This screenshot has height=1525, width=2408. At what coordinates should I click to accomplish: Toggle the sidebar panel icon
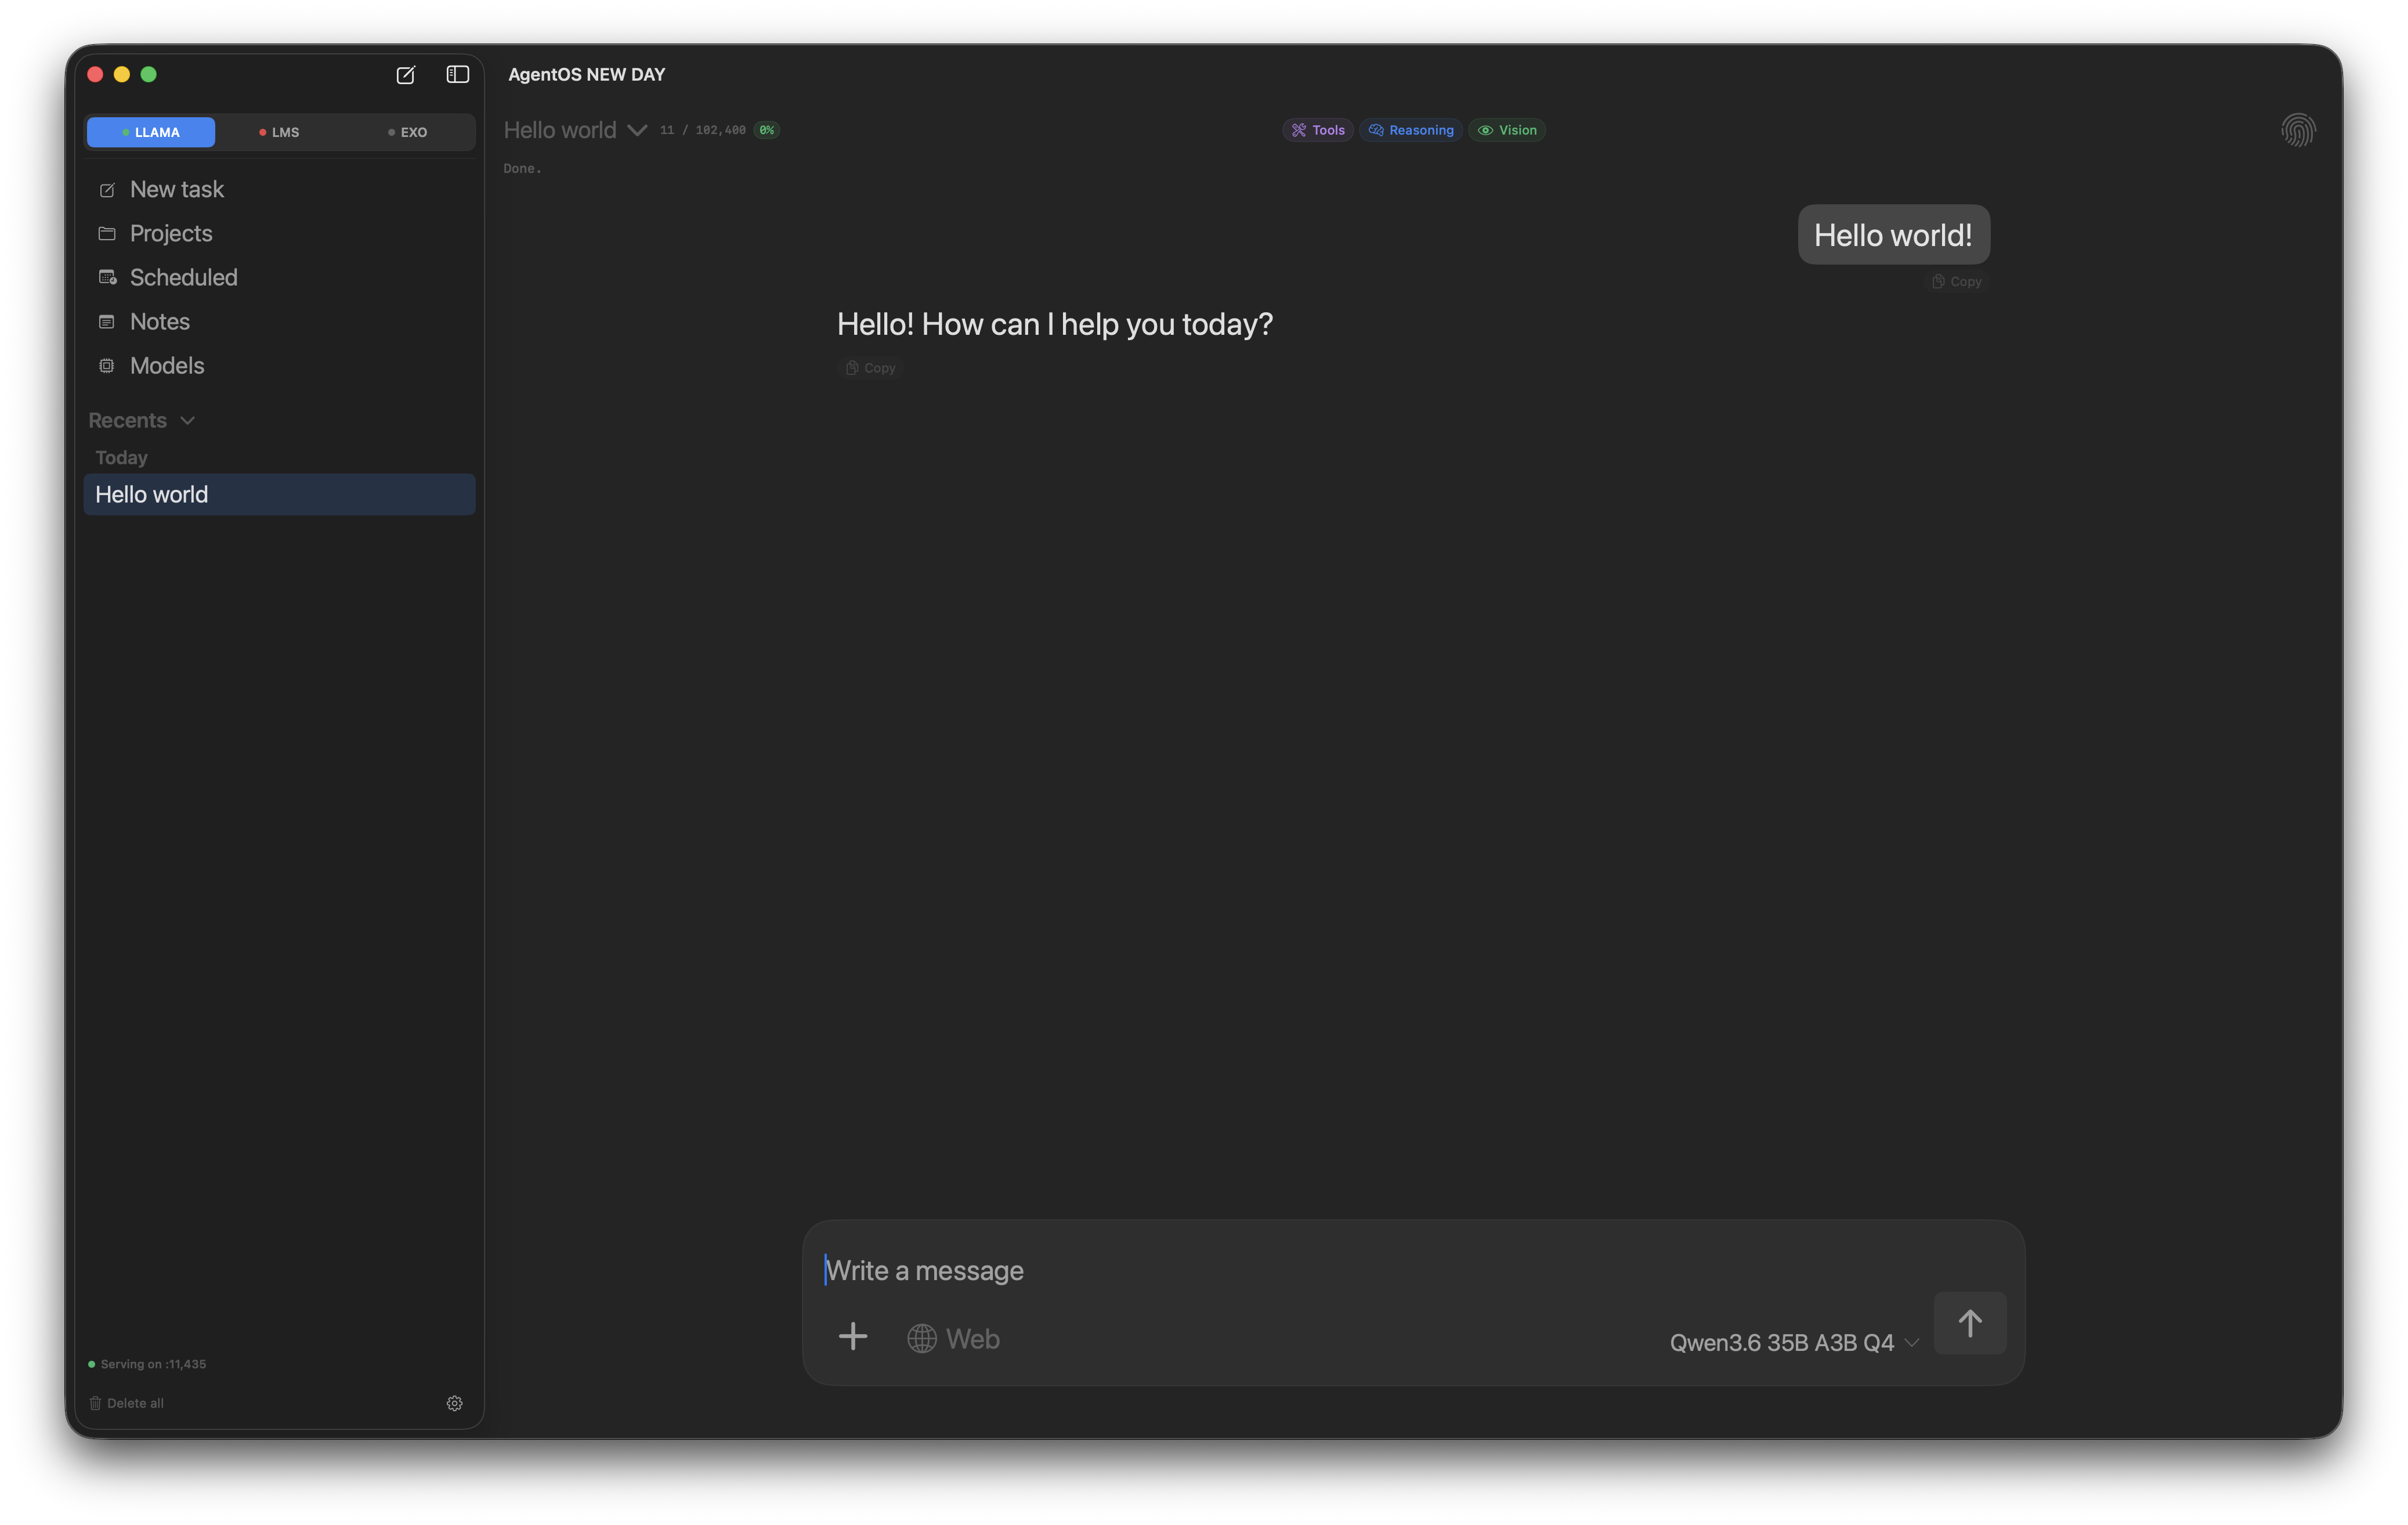pos(458,75)
